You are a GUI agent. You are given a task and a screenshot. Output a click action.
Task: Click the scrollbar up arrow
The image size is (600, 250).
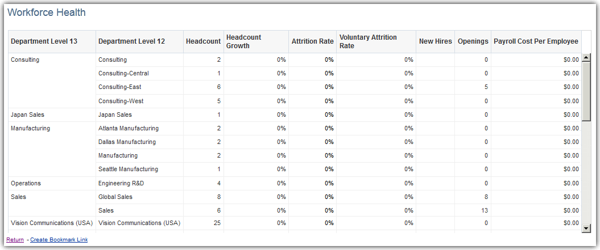pyautogui.click(x=586, y=58)
